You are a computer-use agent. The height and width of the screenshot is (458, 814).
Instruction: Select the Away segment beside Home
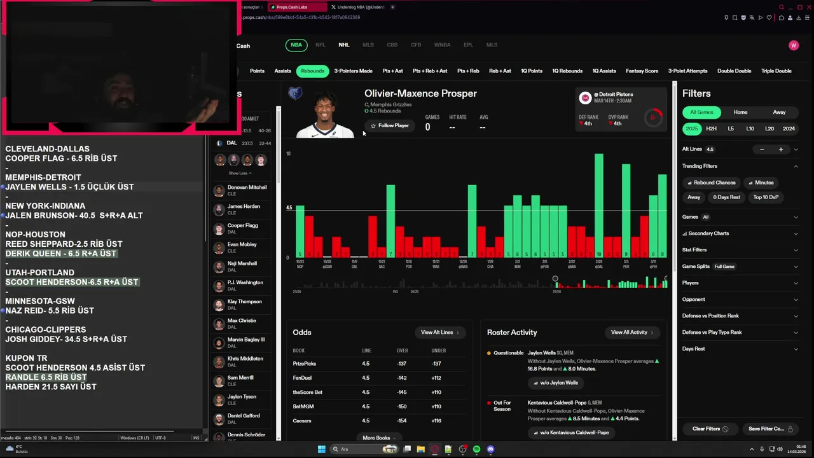tap(779, 112)
